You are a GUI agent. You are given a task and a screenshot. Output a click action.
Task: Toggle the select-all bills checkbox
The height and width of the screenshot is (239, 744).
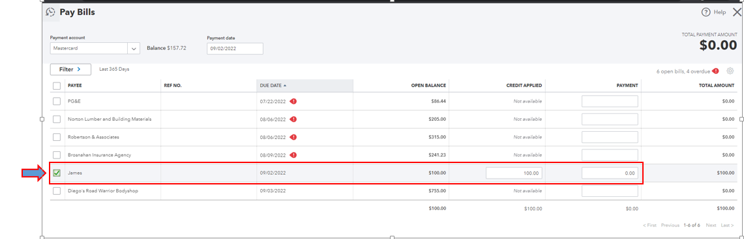pyautogui.click(x=57, y=86)
